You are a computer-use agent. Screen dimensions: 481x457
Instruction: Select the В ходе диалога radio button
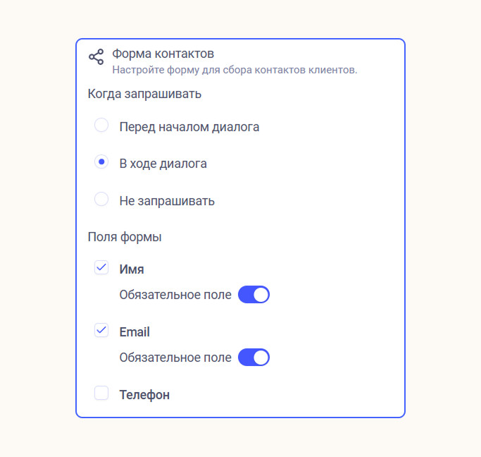coord(101,162)
